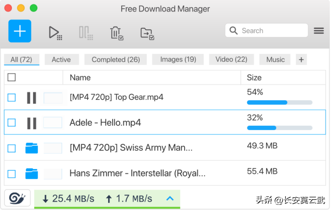Expand the speed panel with up chevron

[170, 199]
